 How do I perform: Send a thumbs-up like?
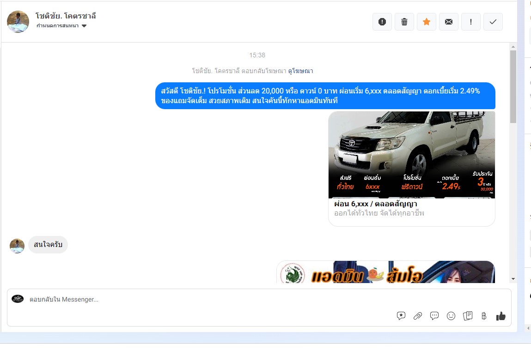pyautogui.click(x=500, y=316)
